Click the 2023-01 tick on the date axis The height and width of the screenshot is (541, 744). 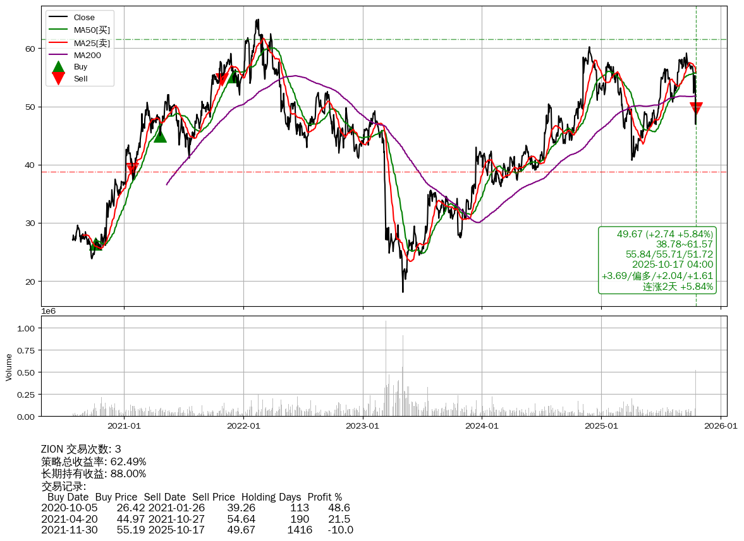pos(363,426)
